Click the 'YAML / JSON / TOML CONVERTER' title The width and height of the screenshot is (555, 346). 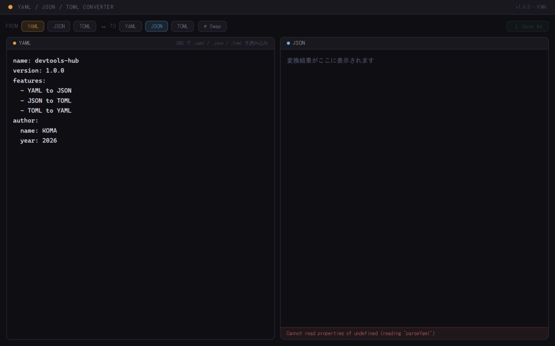tap(66, 7)
